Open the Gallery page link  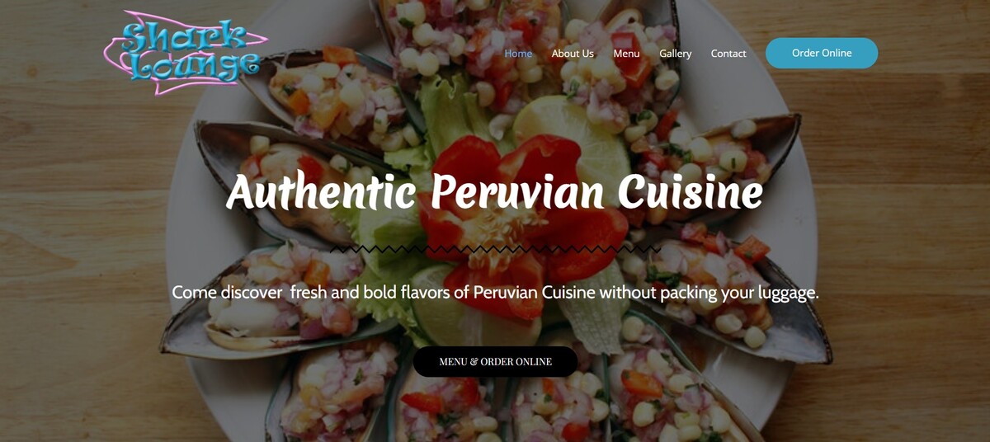point(675,54)
